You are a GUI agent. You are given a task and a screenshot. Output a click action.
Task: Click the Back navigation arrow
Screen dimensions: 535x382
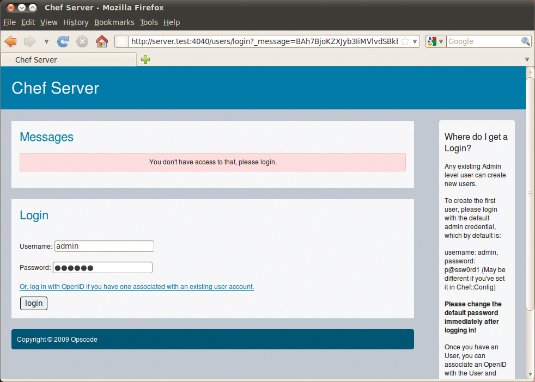pos(10,41)
